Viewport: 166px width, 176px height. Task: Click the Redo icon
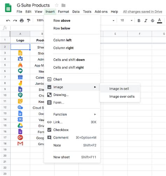coord(15,21)
